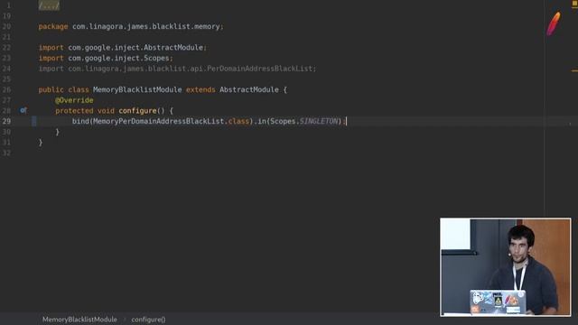Click MemoryPerDomainAddressBlackList.class in bind call

pyautogui.click(x=171, y=121)
